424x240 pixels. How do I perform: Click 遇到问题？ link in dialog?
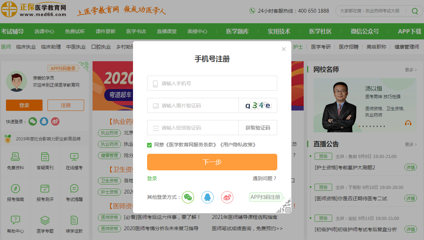coord(265,178)
